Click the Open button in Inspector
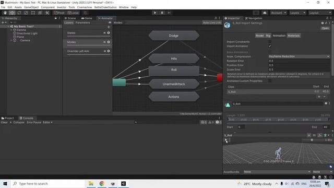The height and width of the screenshot is (188, 334). pos(325,28)
